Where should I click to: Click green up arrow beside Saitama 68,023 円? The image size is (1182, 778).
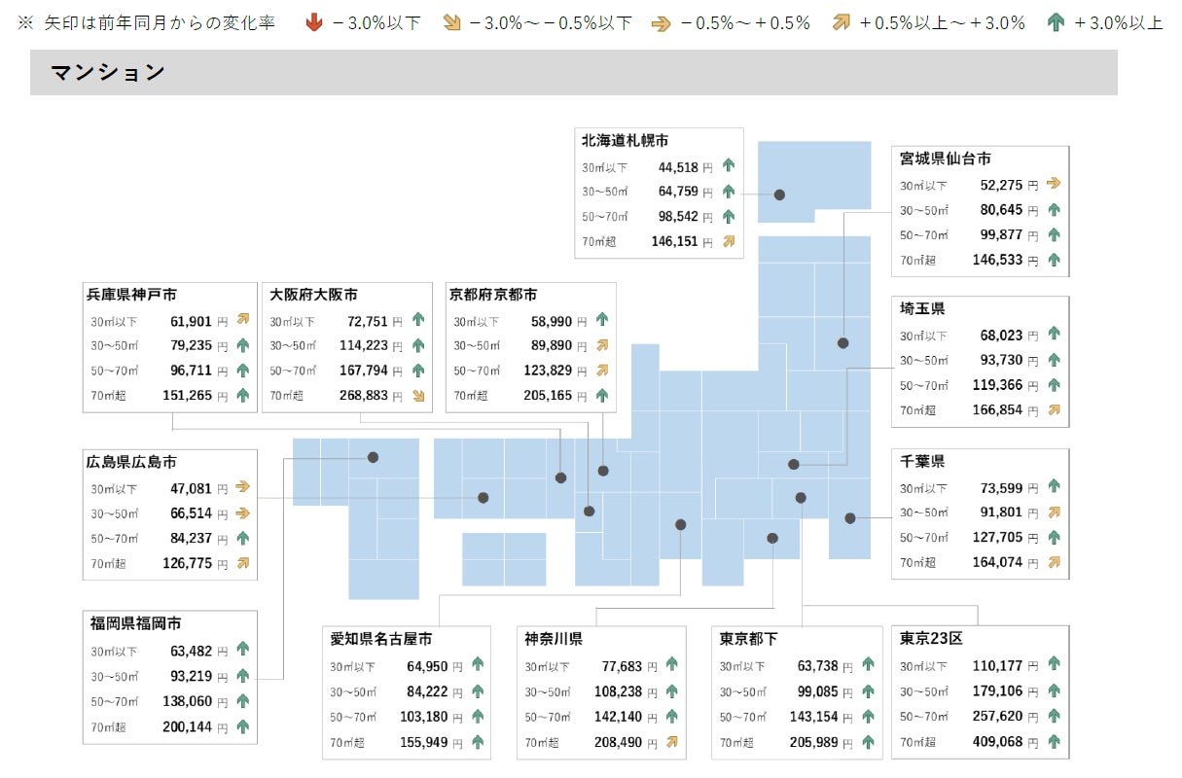(1054, 335)
